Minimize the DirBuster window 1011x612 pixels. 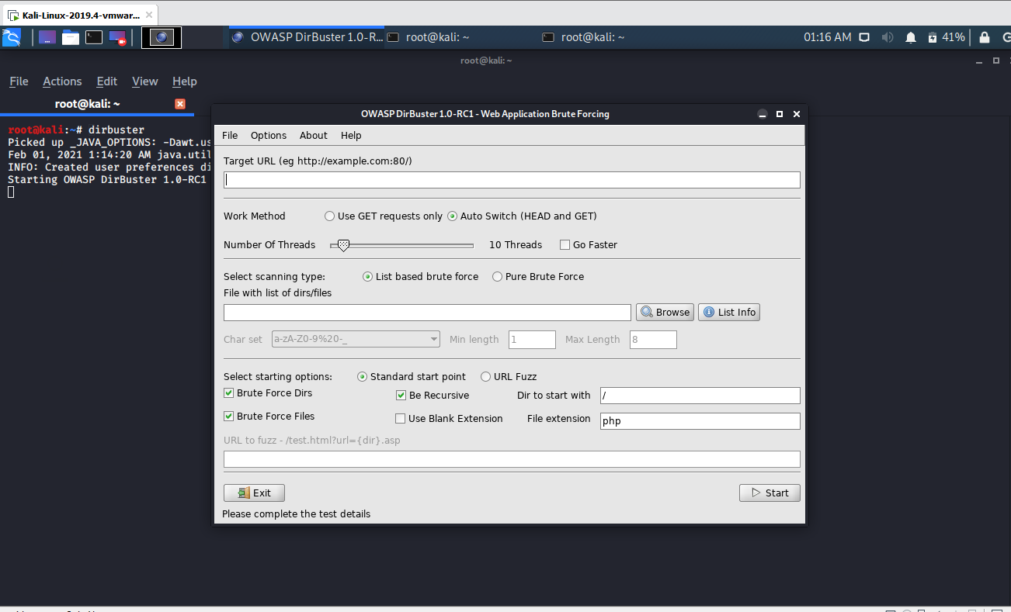tap(763, 114)
